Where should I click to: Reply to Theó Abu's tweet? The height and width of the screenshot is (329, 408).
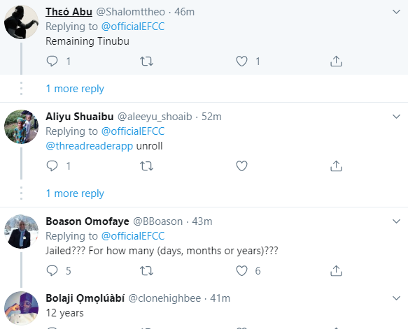52,61
